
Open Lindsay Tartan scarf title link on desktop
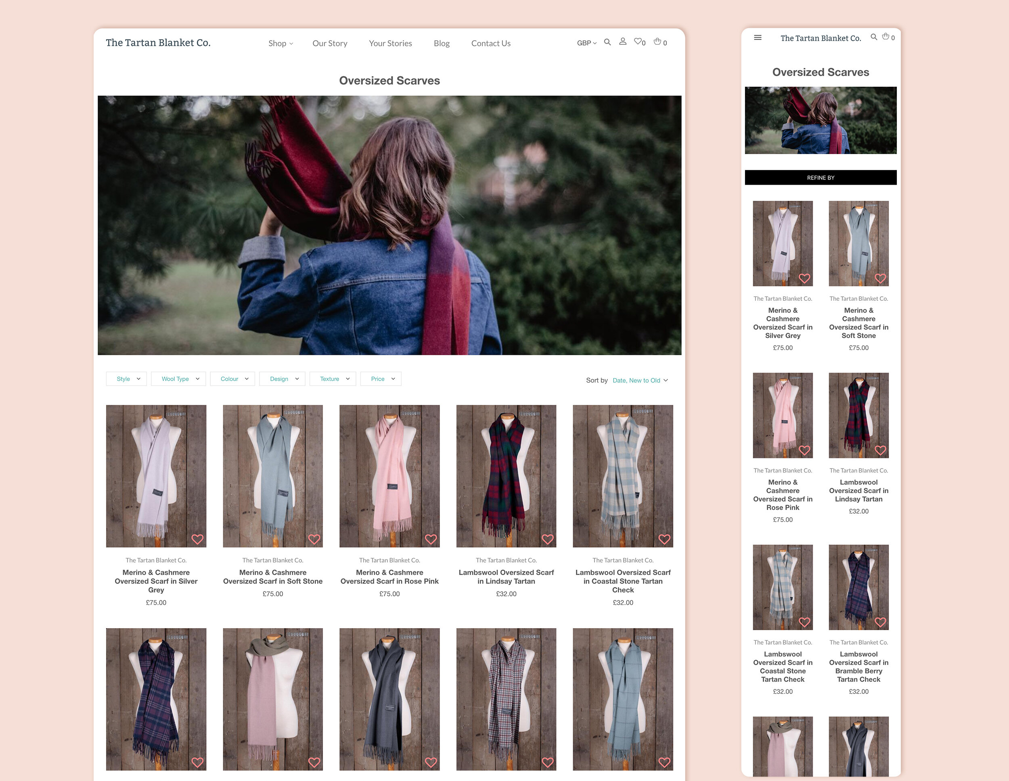click(507, 577)
